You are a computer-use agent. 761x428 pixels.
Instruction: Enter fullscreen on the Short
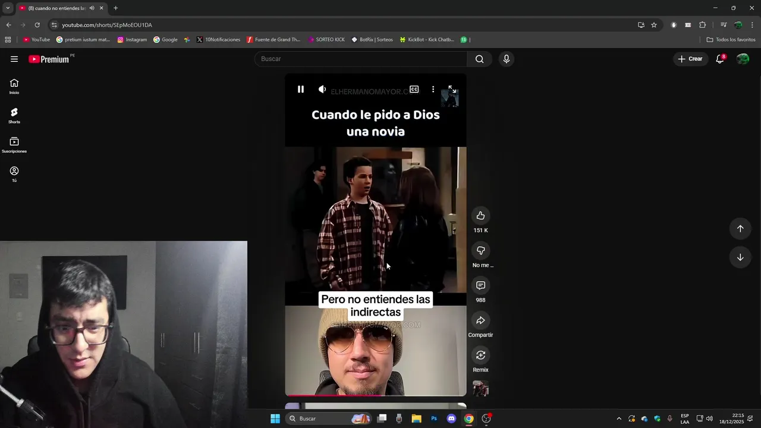tap(452, 89)
